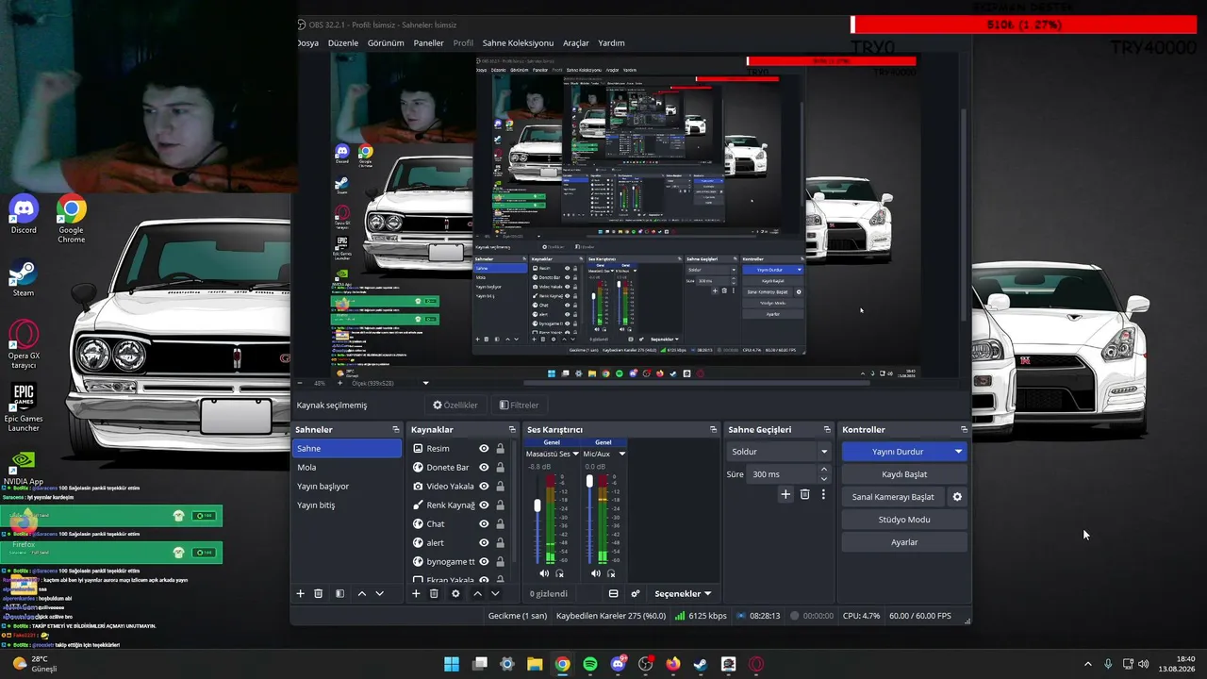Move source up in Kaynaklar panel
The image size is (1207, 679).
[477, 593]
